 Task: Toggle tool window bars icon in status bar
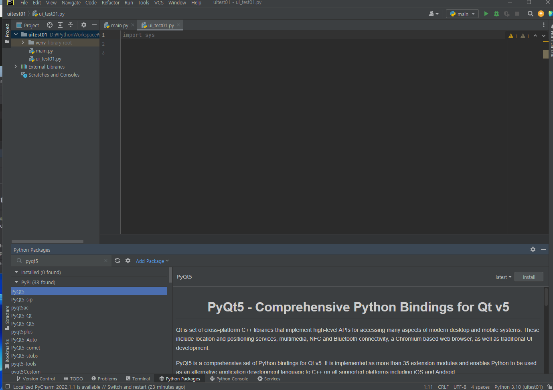(7, 387)
